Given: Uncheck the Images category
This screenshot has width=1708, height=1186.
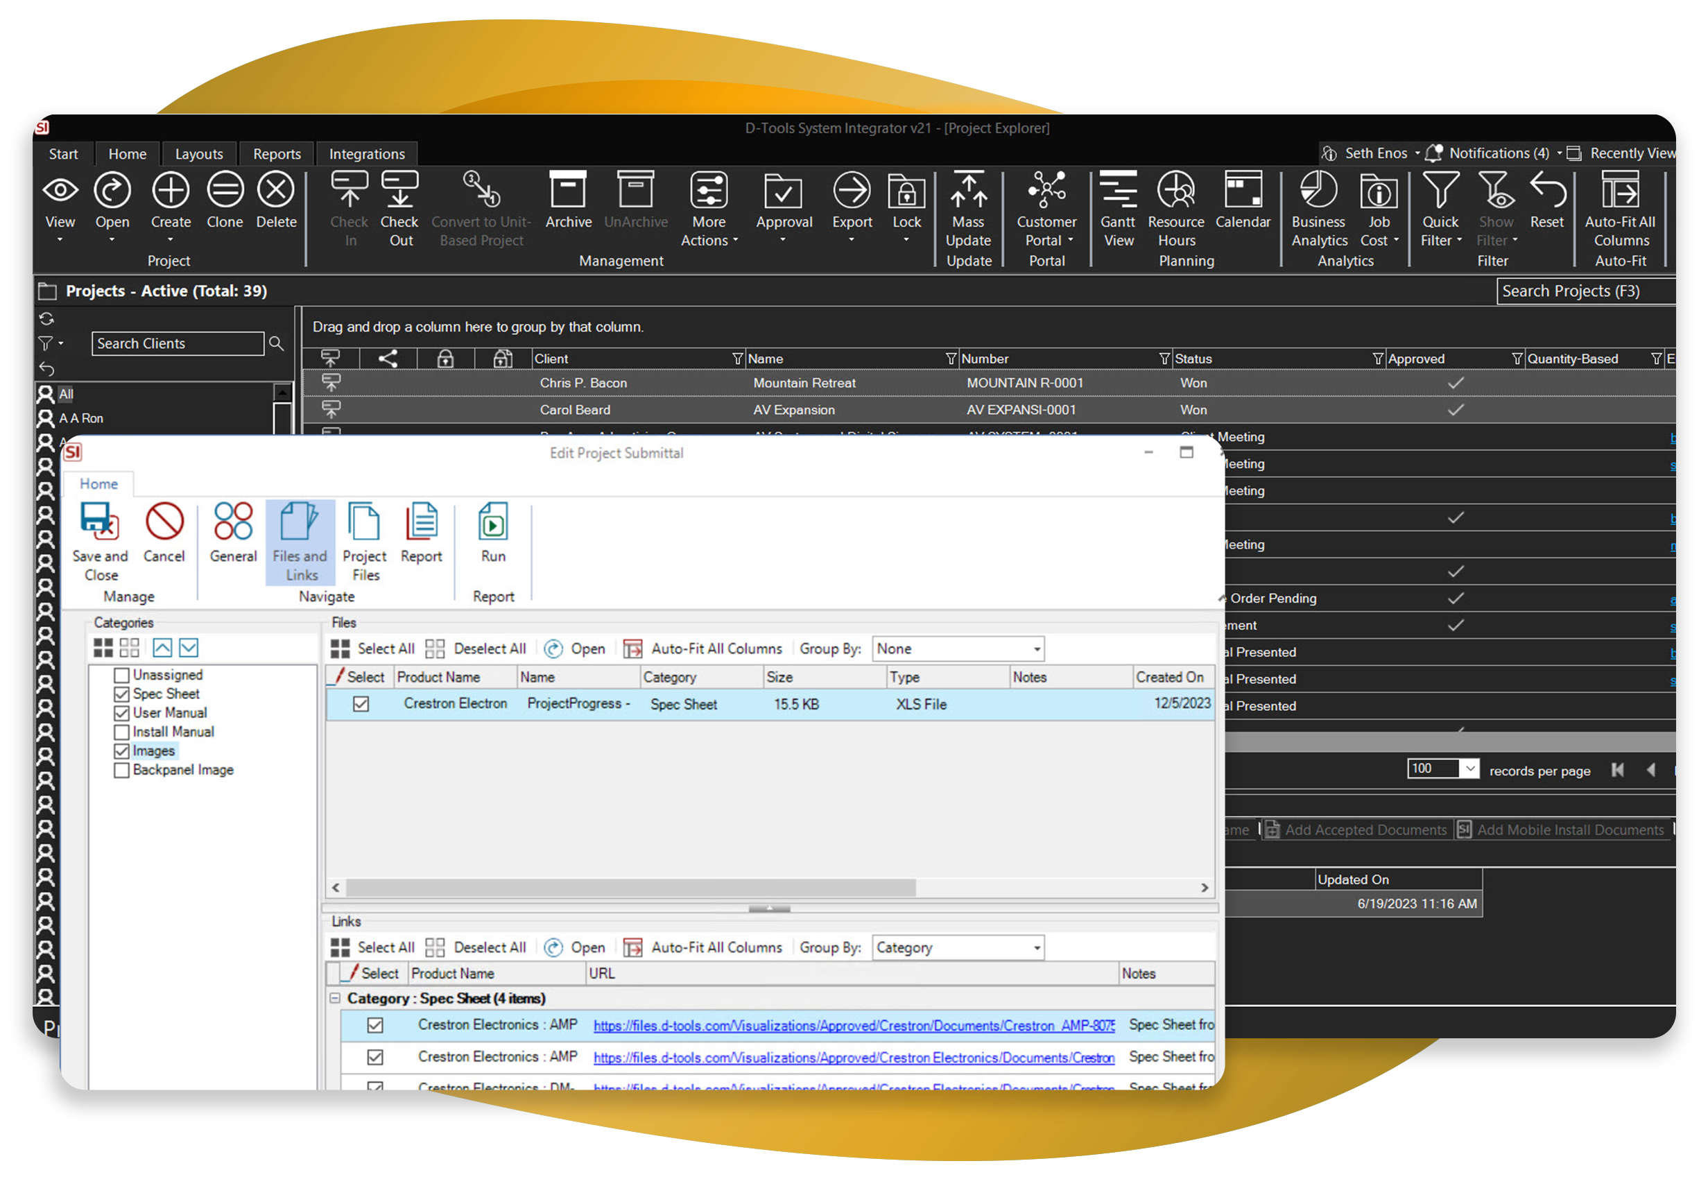Looking at the screenshot, I should pos(123,750).
